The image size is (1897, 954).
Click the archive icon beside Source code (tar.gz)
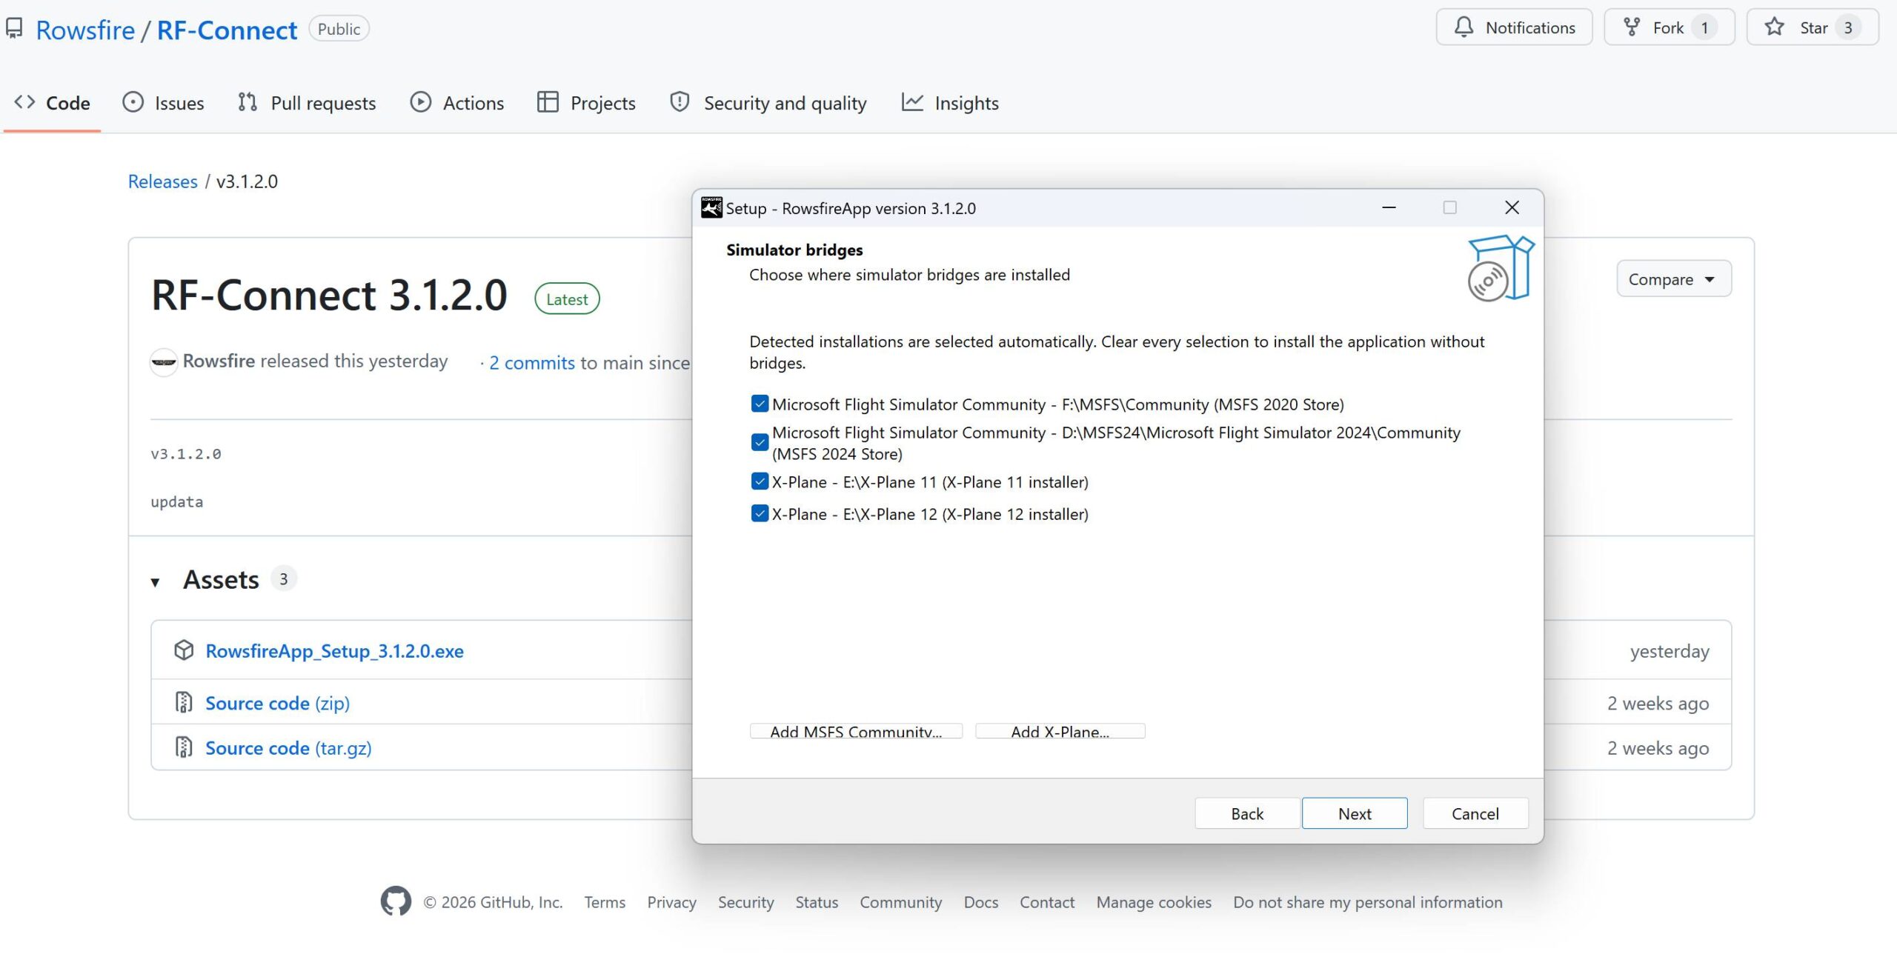(184, 747)
